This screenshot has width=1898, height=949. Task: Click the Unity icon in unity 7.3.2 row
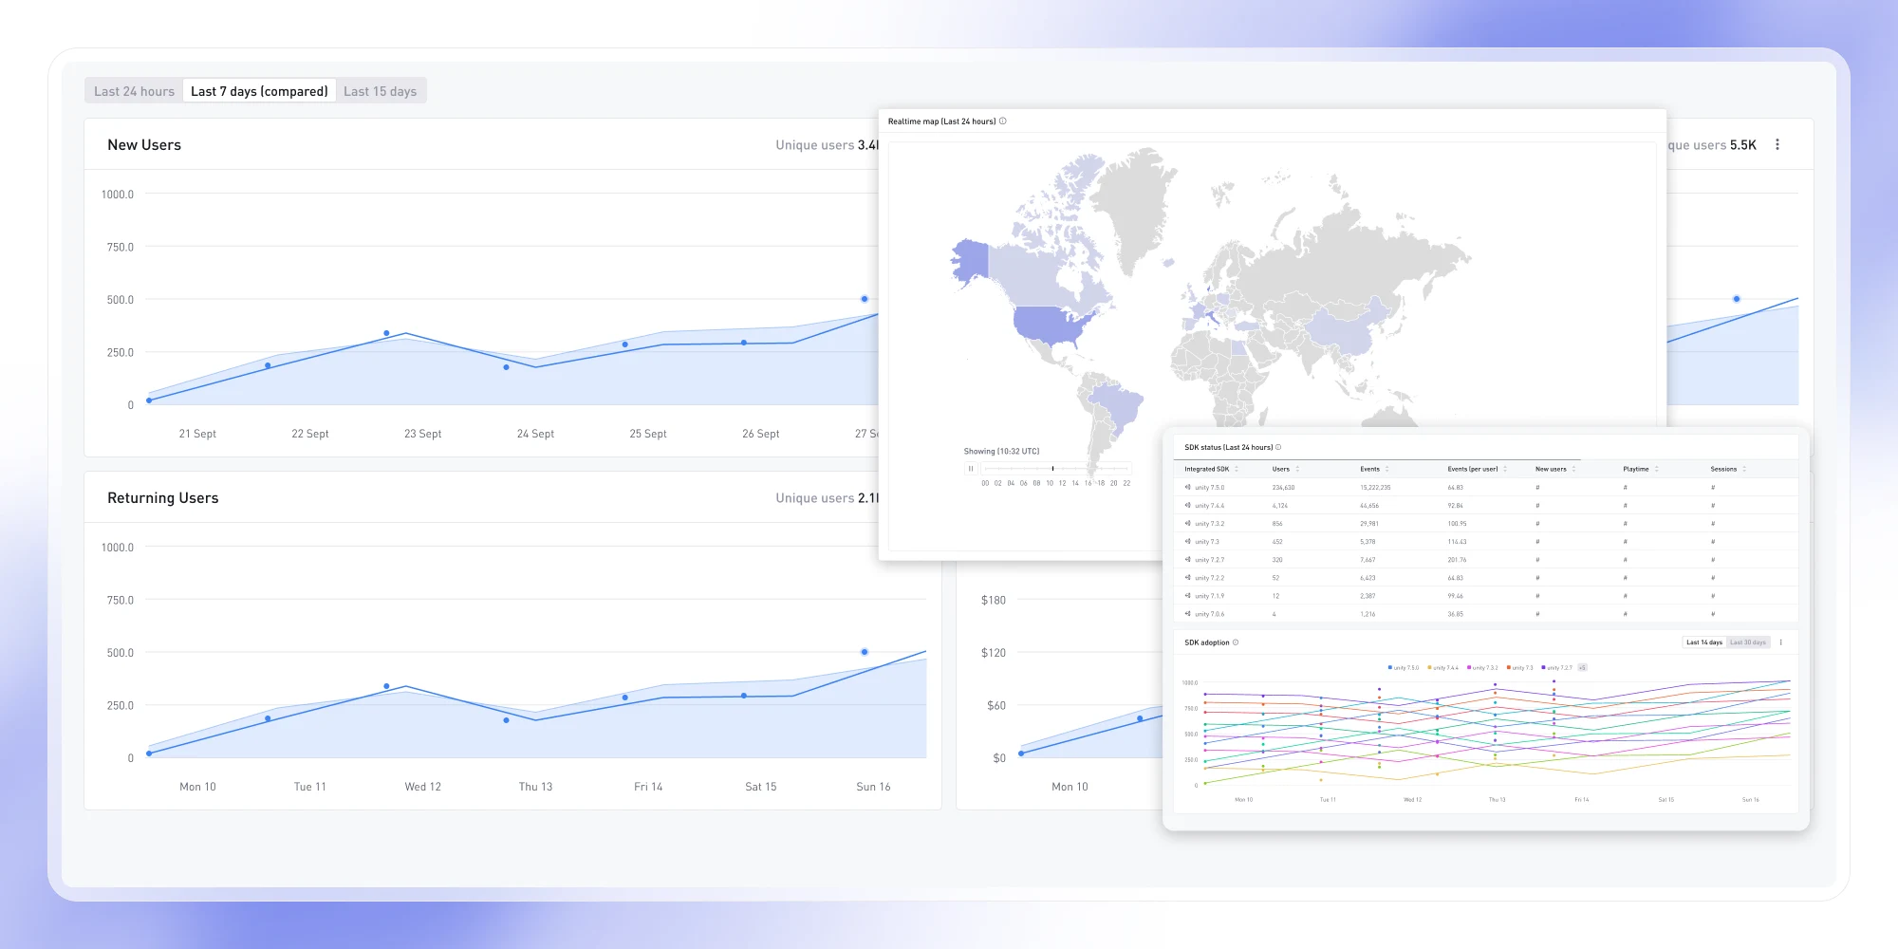(x=1187, y=523)
